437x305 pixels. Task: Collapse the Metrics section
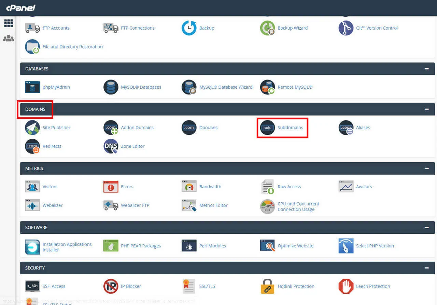pos(426,169)
